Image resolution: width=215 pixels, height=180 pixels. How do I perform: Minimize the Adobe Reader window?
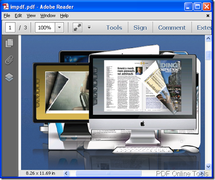(188, 6)
